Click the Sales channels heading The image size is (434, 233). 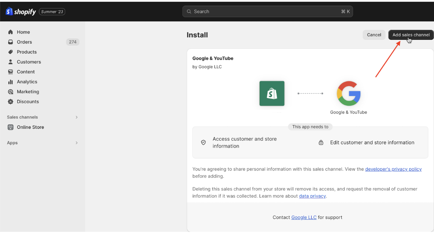(22, 117)
